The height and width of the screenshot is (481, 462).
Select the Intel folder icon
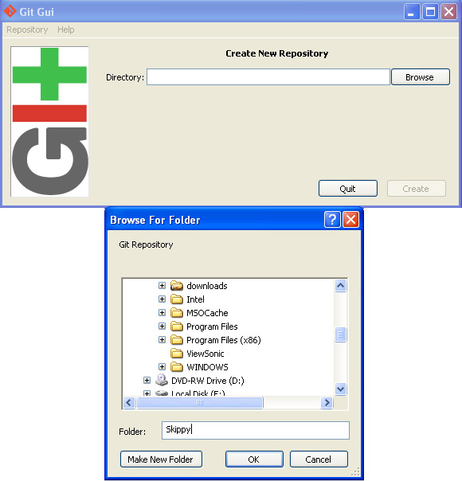click(177, 299)
